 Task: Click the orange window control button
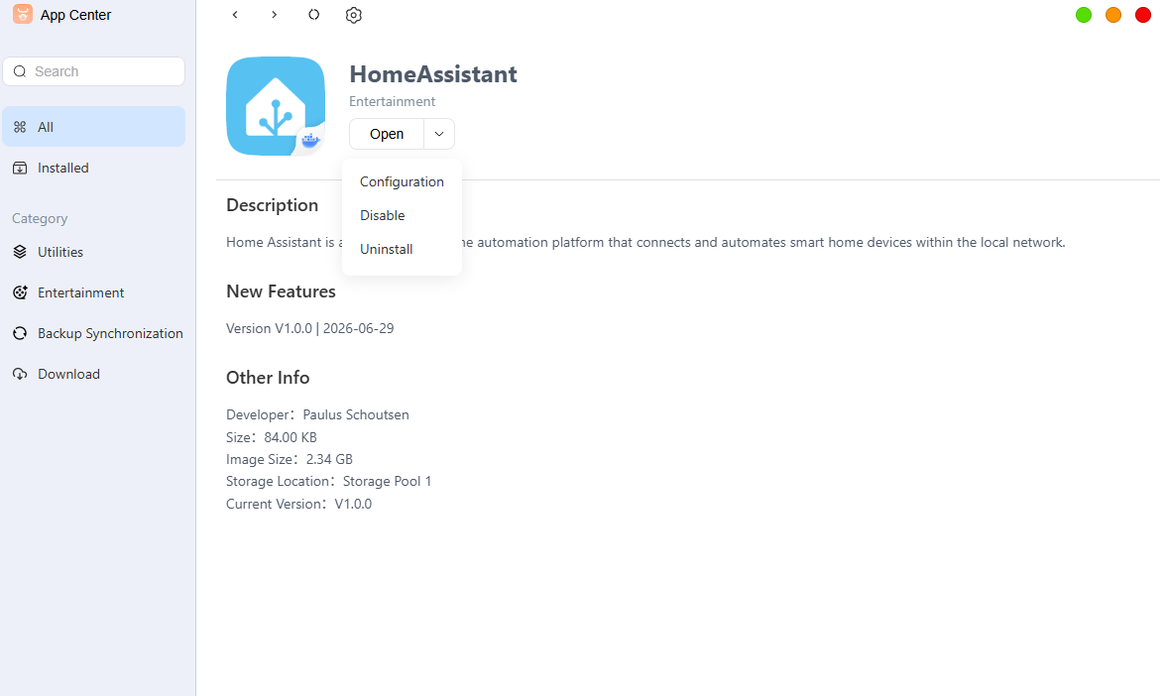tap(1113, 15)
